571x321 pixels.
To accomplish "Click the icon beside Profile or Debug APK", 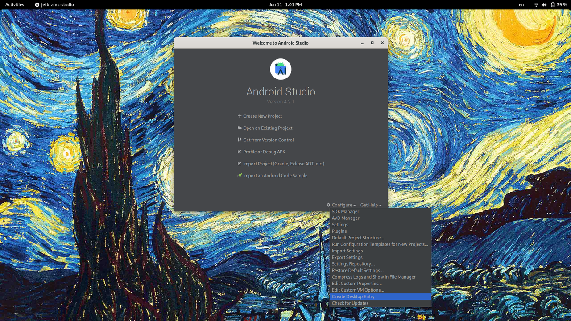I will click(240, 152).
